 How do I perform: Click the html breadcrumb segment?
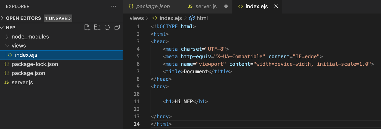202,18
